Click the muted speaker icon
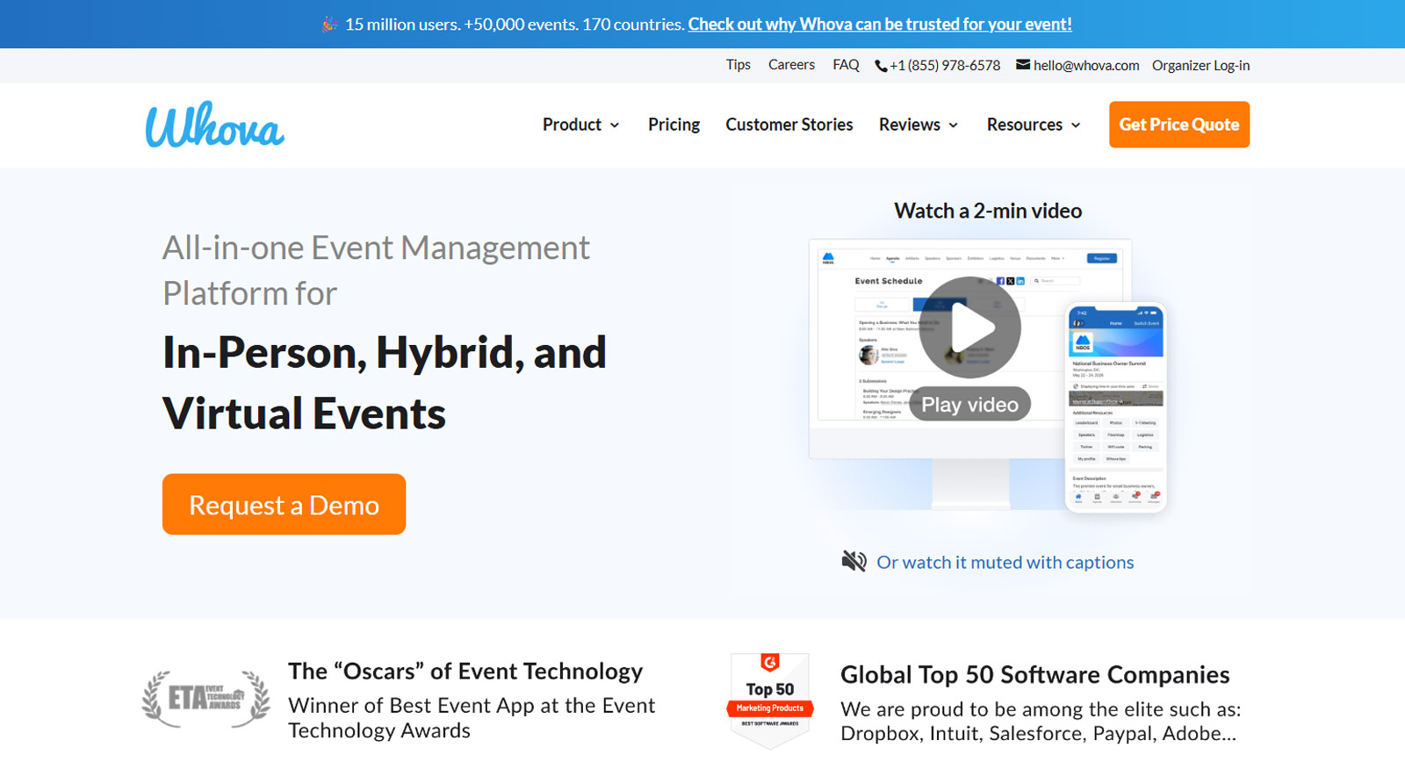 (x=854, y=562)
